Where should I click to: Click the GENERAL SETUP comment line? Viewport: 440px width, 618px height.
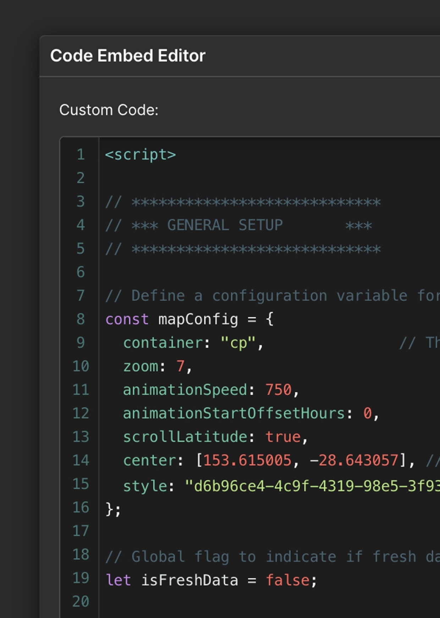click(x=238, y=225)
